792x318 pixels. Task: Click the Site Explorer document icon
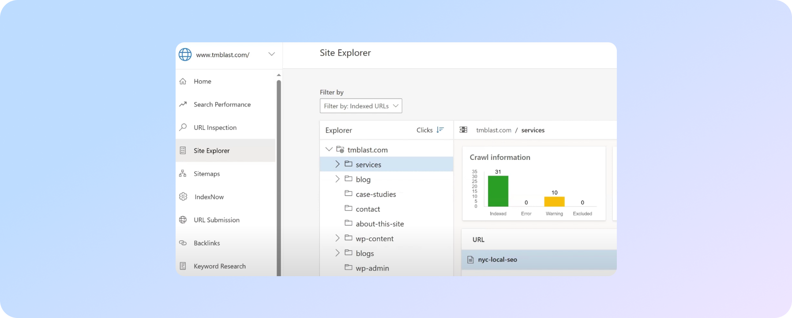tap(183, 151)
